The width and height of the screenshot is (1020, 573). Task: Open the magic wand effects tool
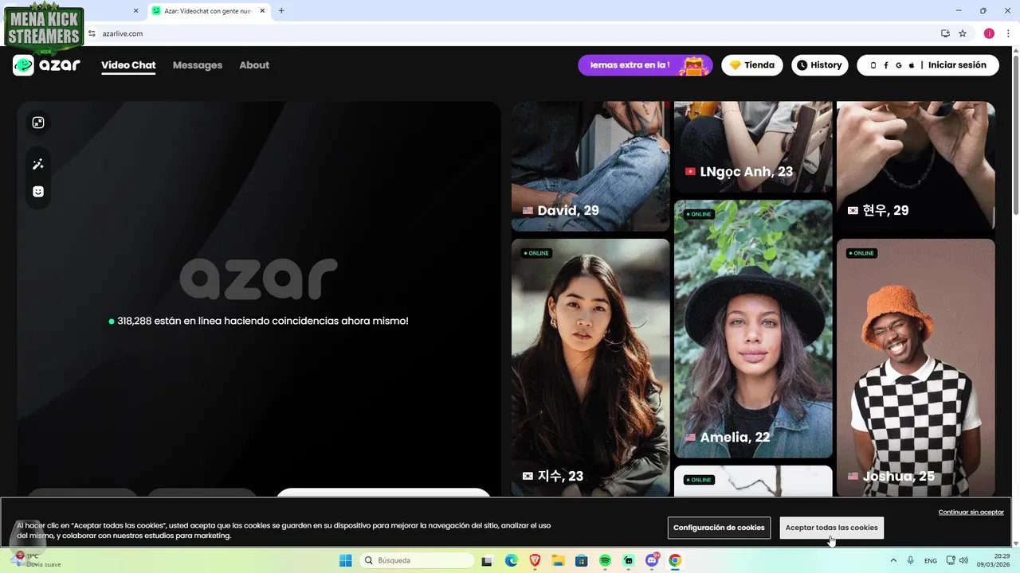(x=38, y=165)
